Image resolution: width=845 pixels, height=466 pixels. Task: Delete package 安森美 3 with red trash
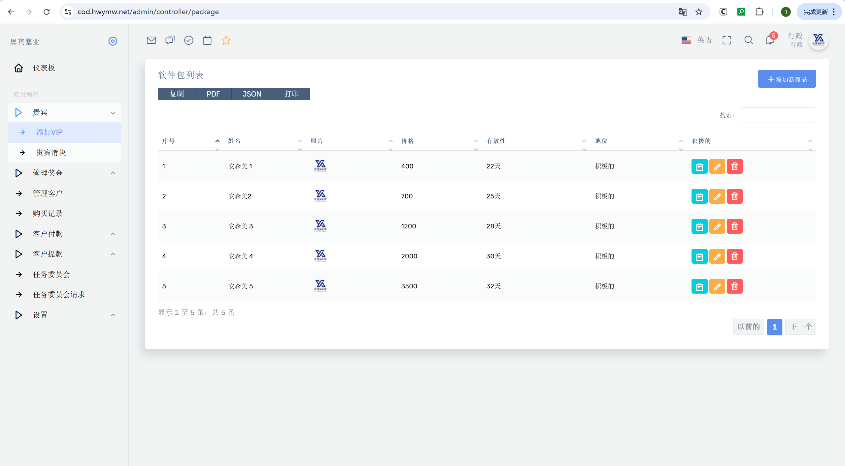click(734, 226)
